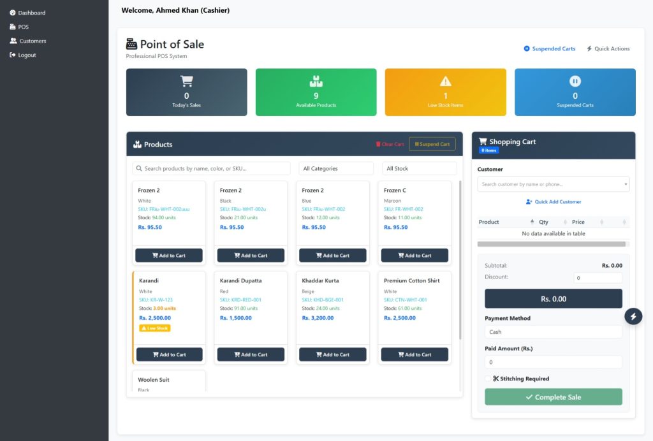Click the Clear Cart link
The image size is (653, 441).
(x=390, y=144)
